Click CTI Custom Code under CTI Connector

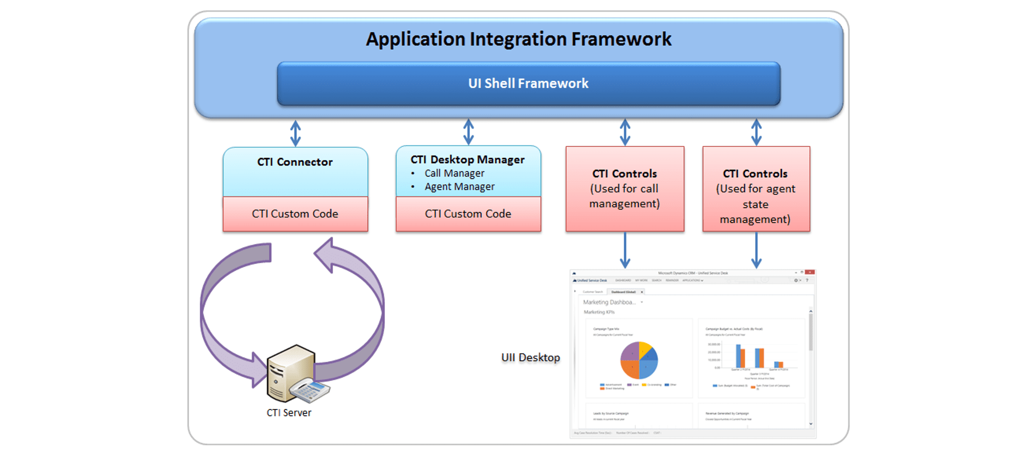pyautogui.click(x=295, y=214)
